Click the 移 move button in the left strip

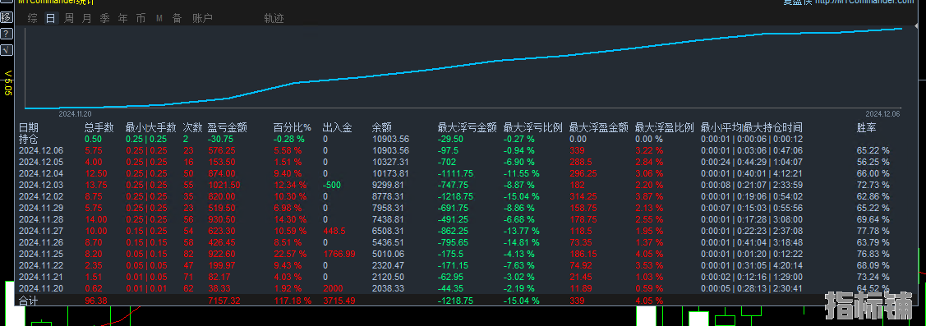pos(7,18)
